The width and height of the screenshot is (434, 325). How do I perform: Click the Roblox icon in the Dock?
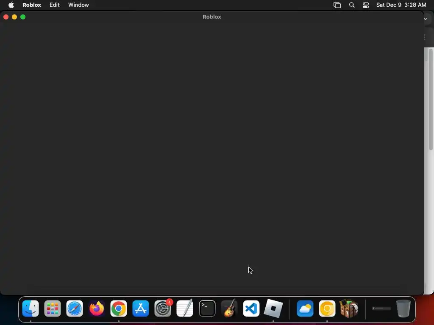coord(273,308)
